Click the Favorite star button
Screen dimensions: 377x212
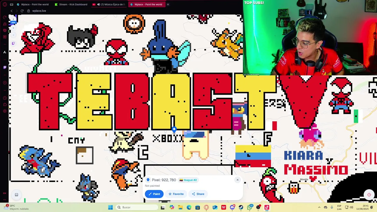176,194
